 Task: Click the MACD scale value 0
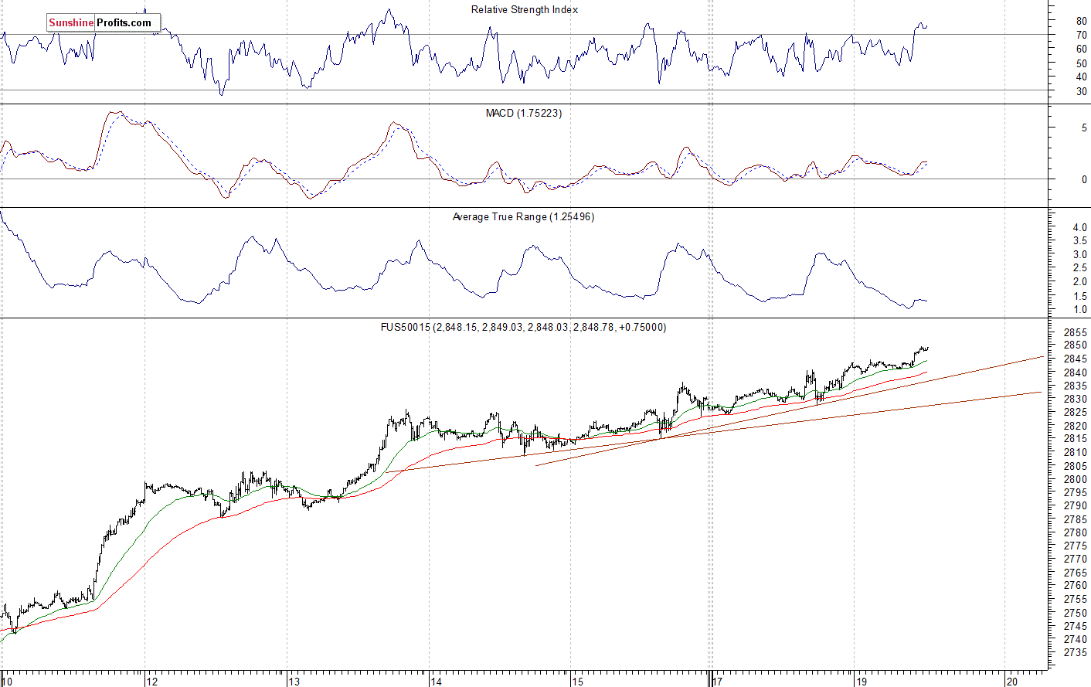[1084, 179]
